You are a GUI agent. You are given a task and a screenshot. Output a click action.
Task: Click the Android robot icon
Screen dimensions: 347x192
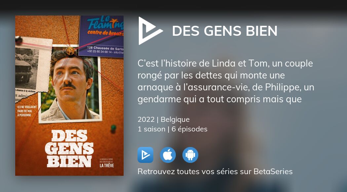pos(190,155)
